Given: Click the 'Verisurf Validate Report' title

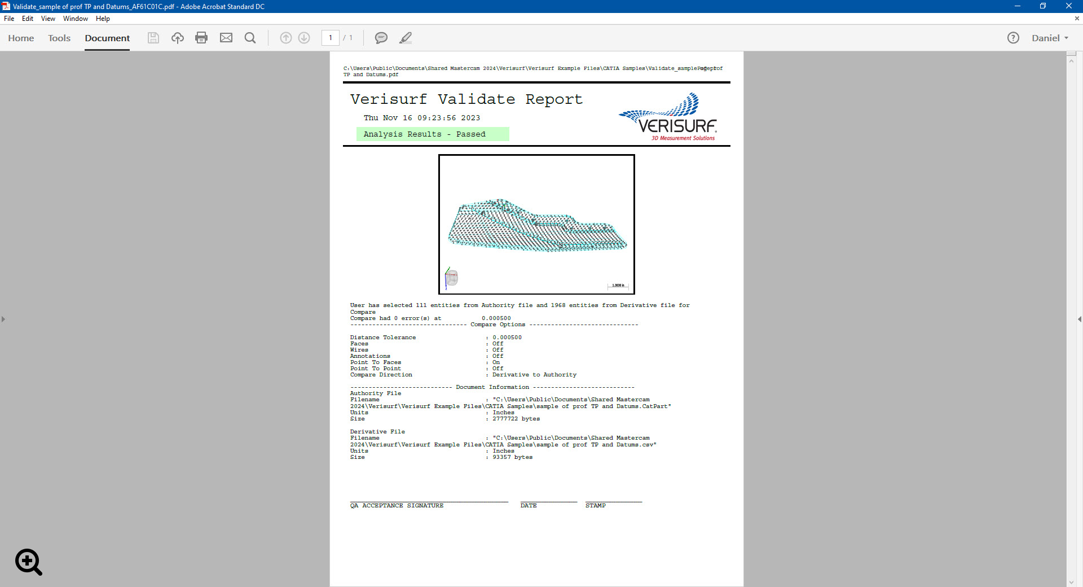Looking at the screenshot, I should pos(466,99).
